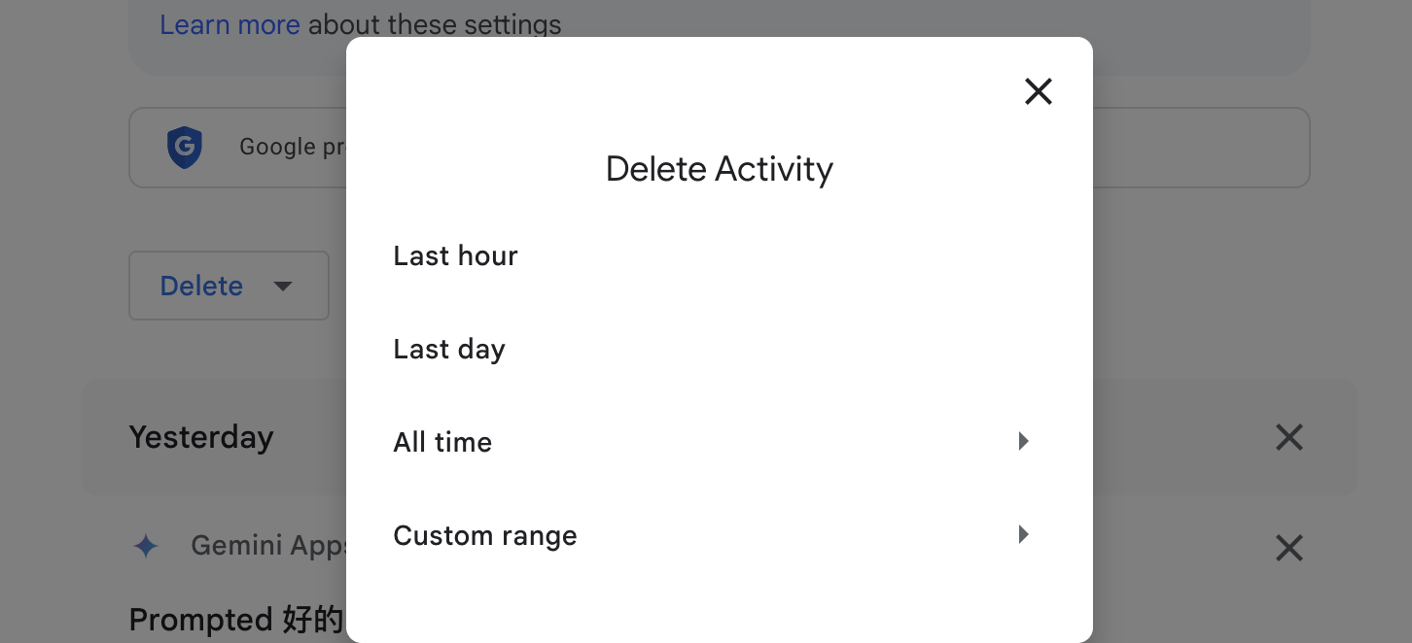Select the "Last hour" deletion option
Viewport: 1412px width, 643px height.
click(x=455, y=255)
